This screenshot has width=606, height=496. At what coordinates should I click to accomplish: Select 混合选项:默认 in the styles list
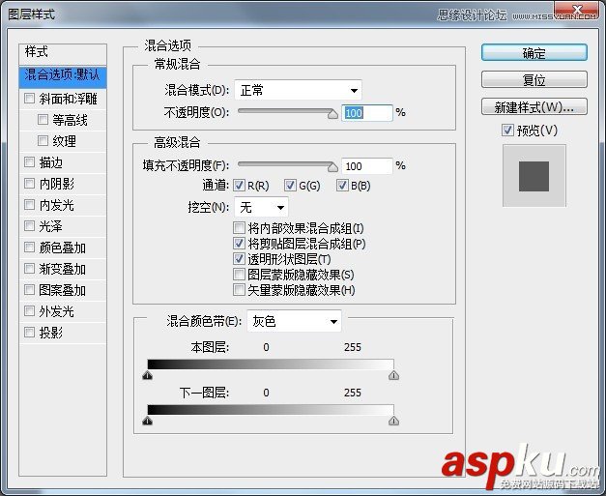coord(63,75)
